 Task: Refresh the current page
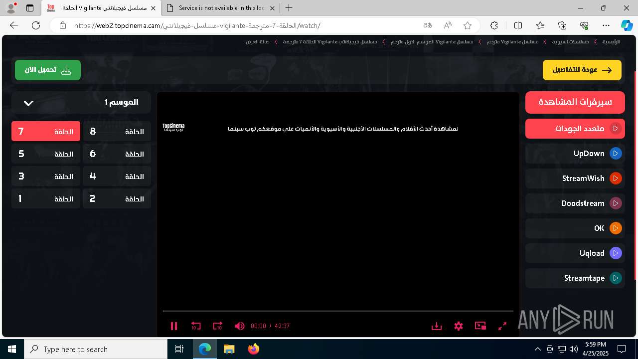36,25
